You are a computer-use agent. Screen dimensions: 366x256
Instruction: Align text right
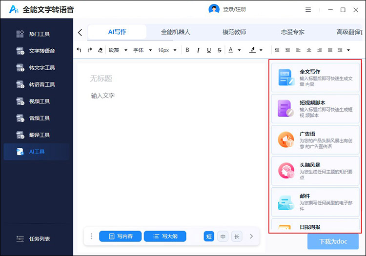(319, 50)
